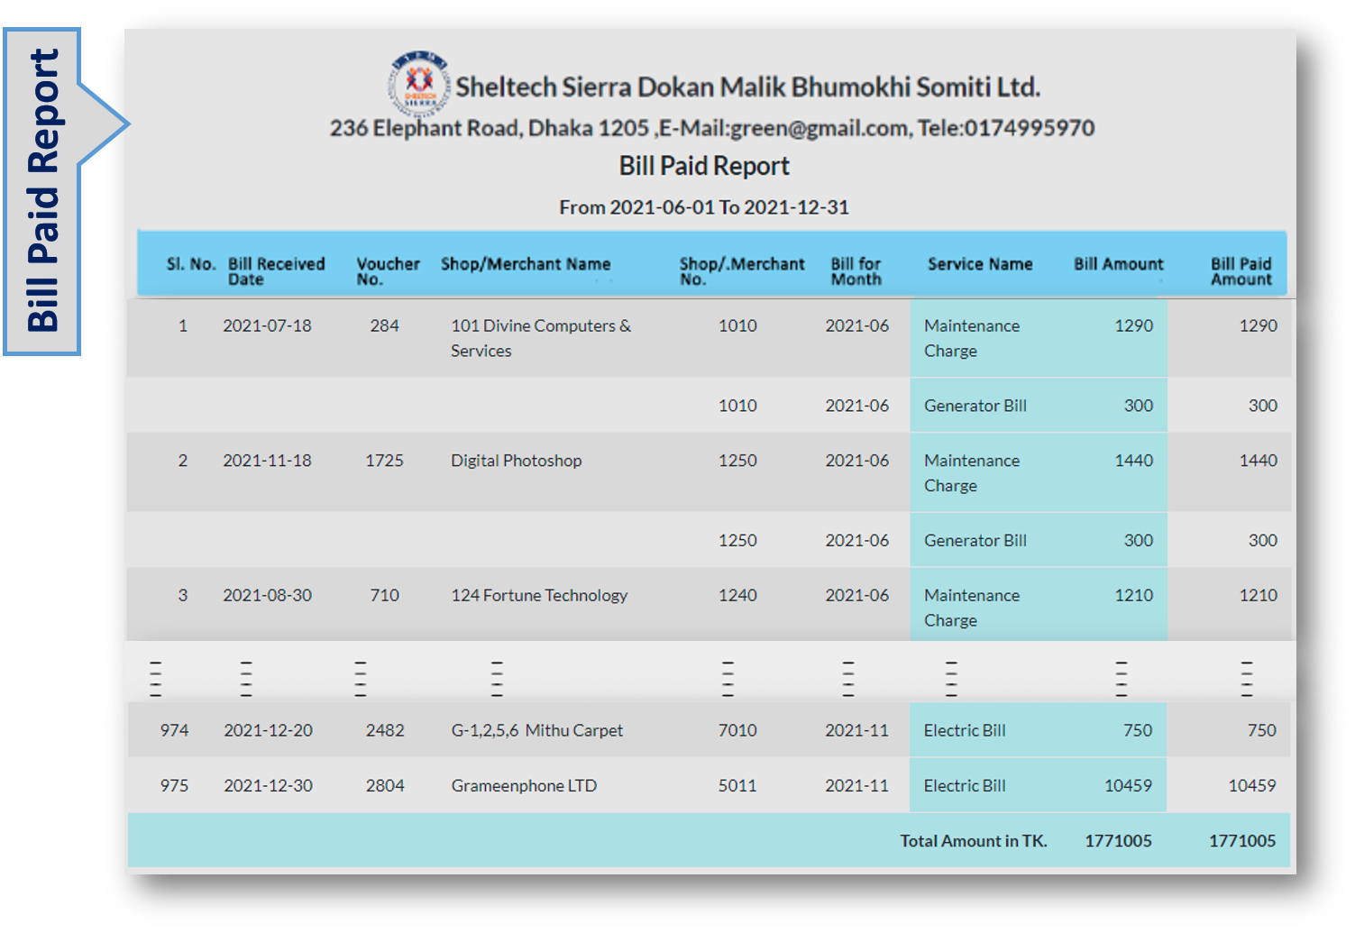Click merchant number '7010'
This screenshot has width=1355, height=933.
click(x=737, y=730)
